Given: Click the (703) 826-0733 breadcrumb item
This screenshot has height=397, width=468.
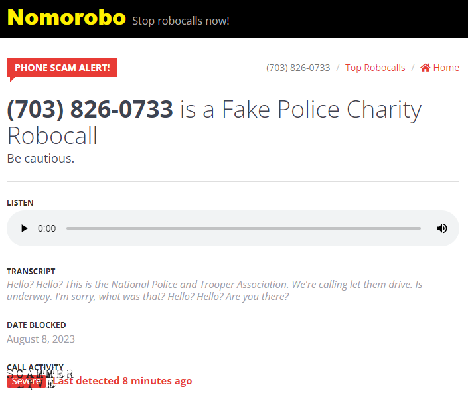Looking at the screenshot, I should coord(298,68).
